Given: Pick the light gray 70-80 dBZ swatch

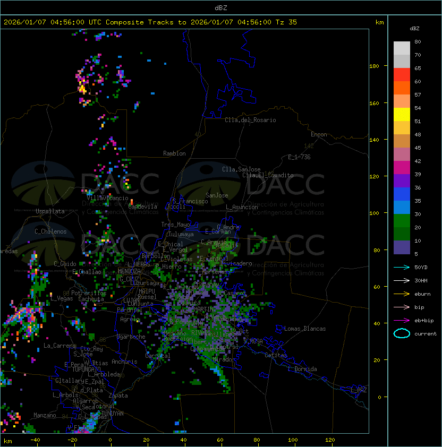Looking at the screenshot, I should click(402, 48).
